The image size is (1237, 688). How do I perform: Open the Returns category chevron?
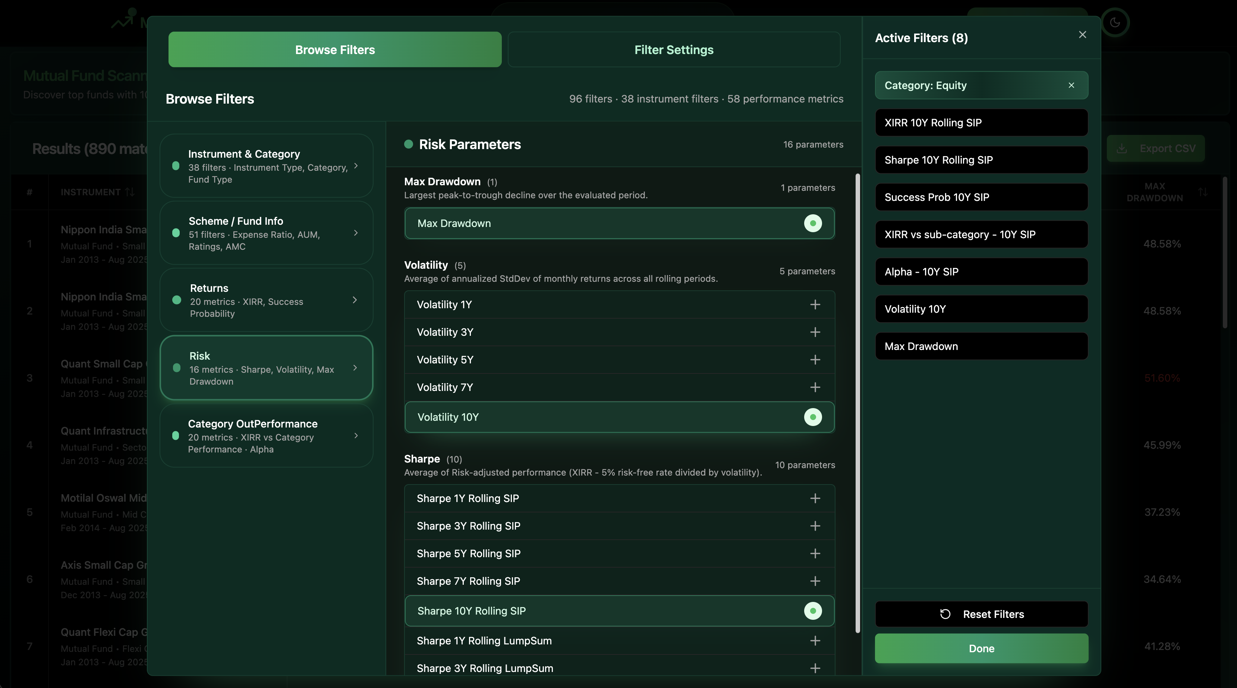coord(355,300)
